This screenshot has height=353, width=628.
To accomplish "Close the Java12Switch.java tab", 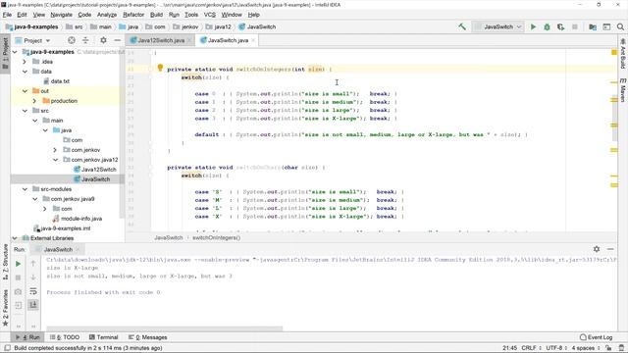I will tap(189, 40).
